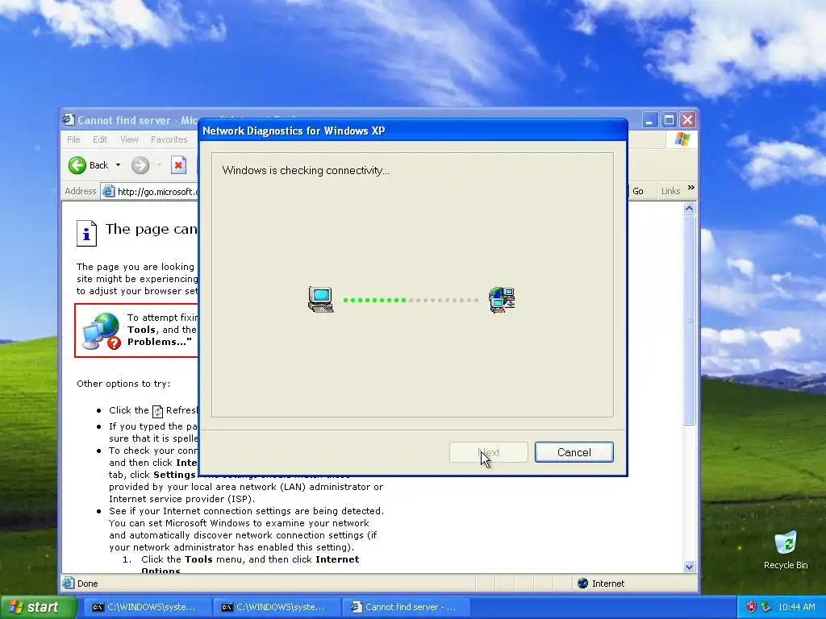
Task: Click the 'Other options to try:' text
Action: click(123, 384)
